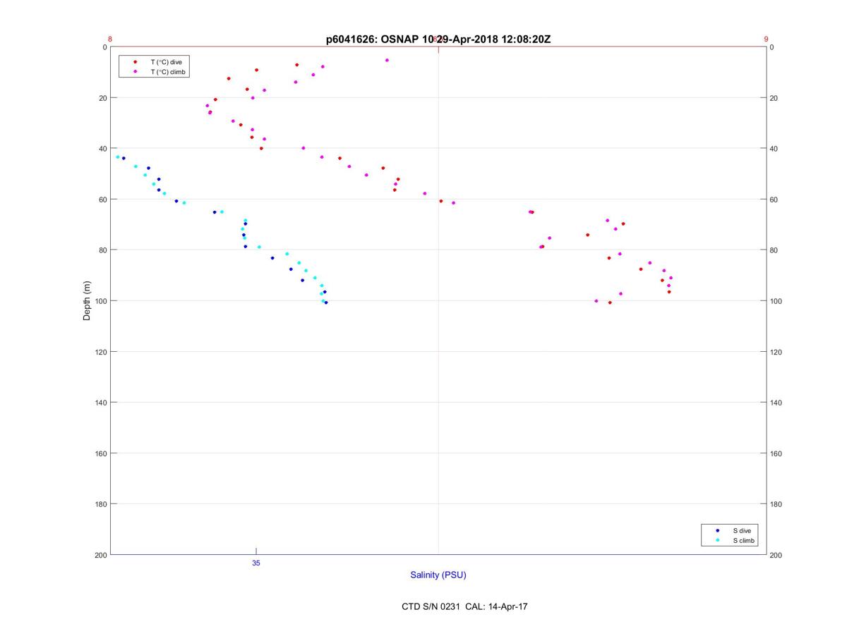This screenshot has height=624, width=847.
Task: Click the deepest red temperature dive point
Action: [610, 302]
